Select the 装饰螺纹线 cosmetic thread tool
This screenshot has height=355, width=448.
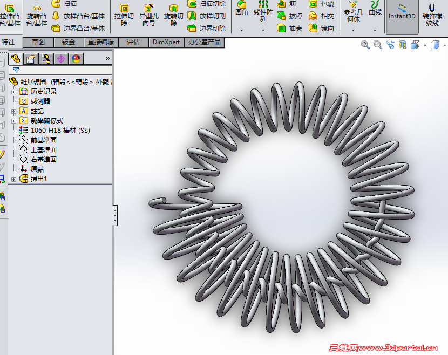(432, 15)
